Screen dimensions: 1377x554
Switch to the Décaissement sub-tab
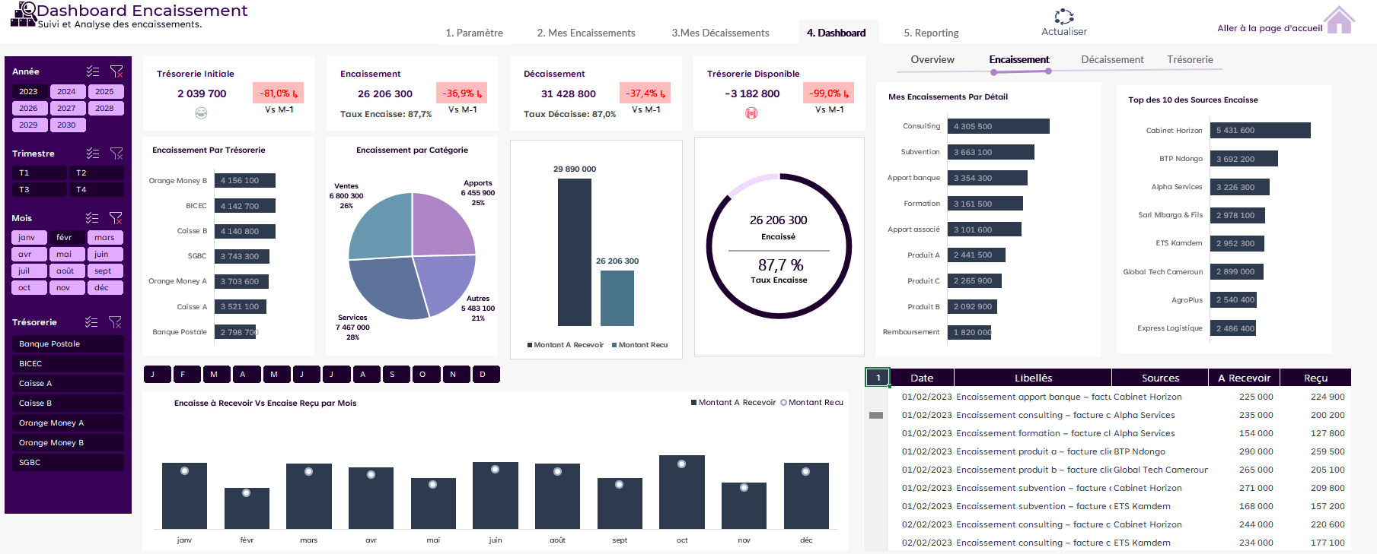(1112, 59)
